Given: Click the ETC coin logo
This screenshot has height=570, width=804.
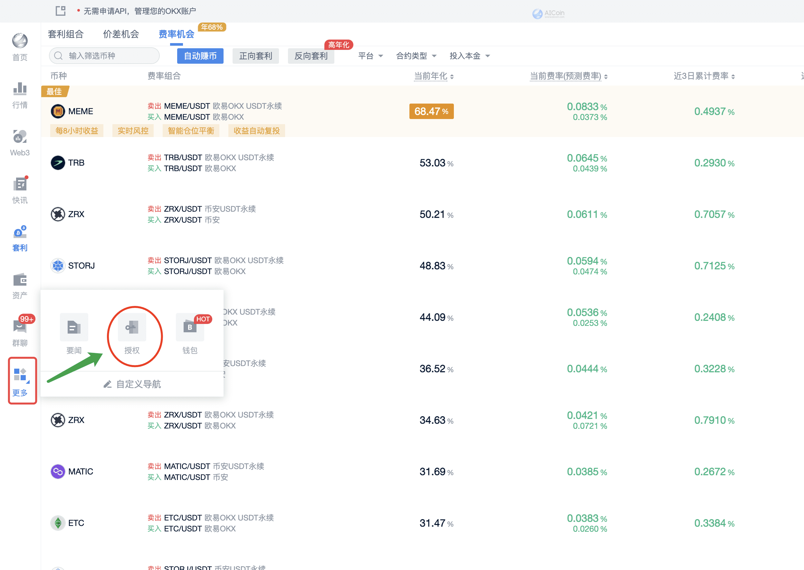Looking at the screenshot, I should 58,523.
